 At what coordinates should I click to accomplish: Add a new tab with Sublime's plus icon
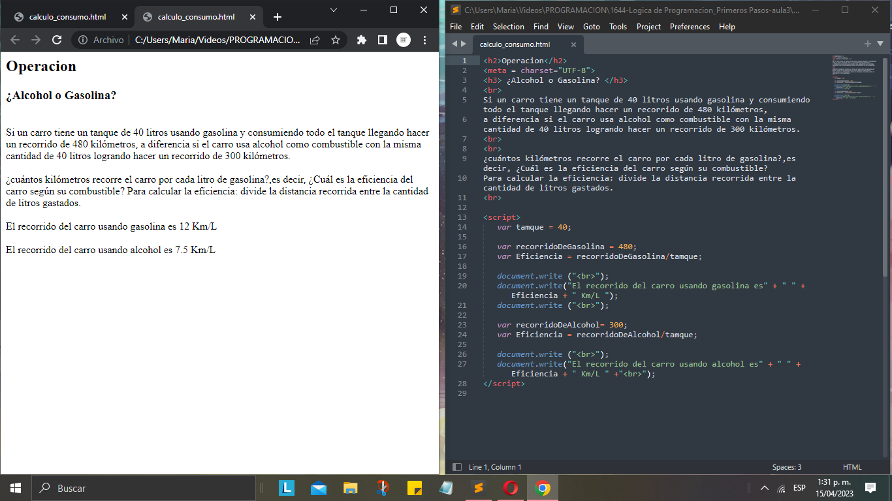[868, 44]
